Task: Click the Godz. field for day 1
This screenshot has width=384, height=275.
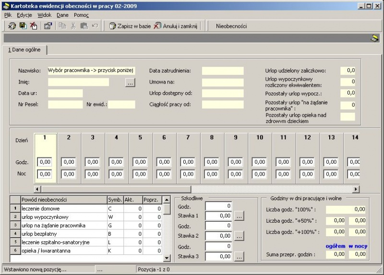Action: coord(45,162)
